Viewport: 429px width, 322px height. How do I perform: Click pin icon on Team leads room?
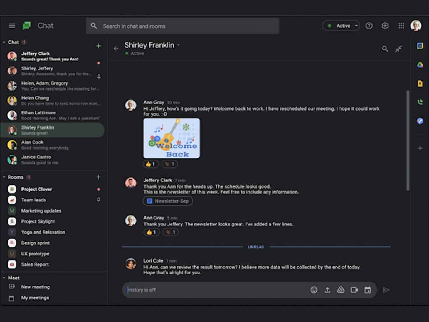coord(99,200)
